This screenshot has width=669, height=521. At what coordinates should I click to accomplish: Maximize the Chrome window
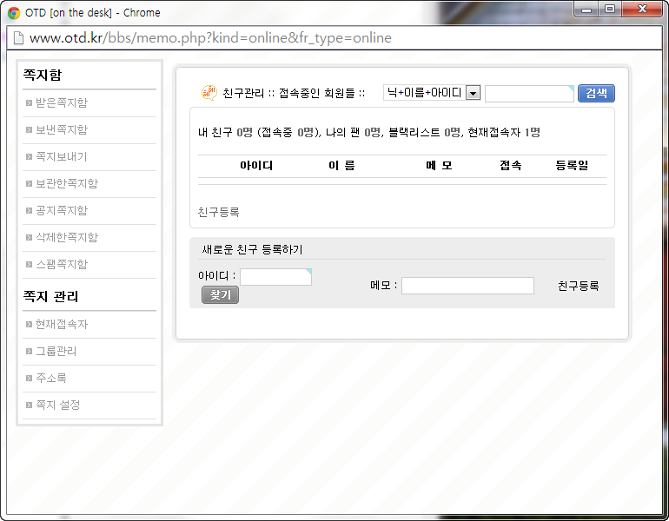point(610,9)
